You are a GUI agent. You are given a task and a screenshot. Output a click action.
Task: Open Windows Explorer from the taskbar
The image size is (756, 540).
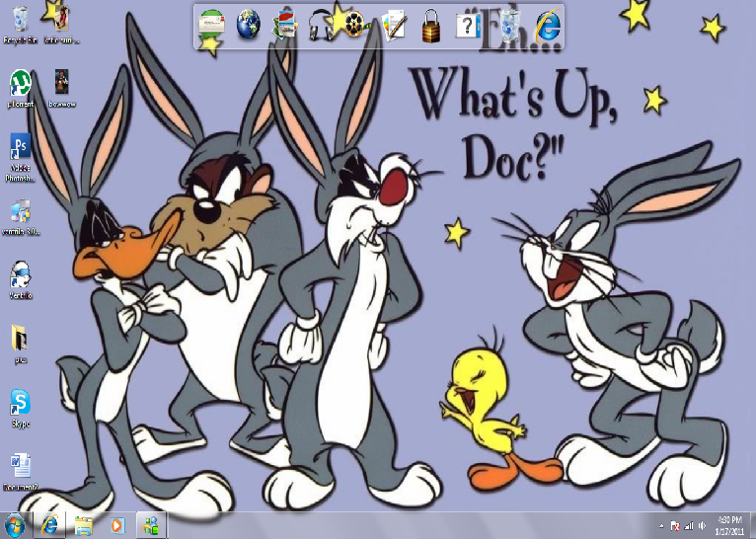(x=84, y=525)
